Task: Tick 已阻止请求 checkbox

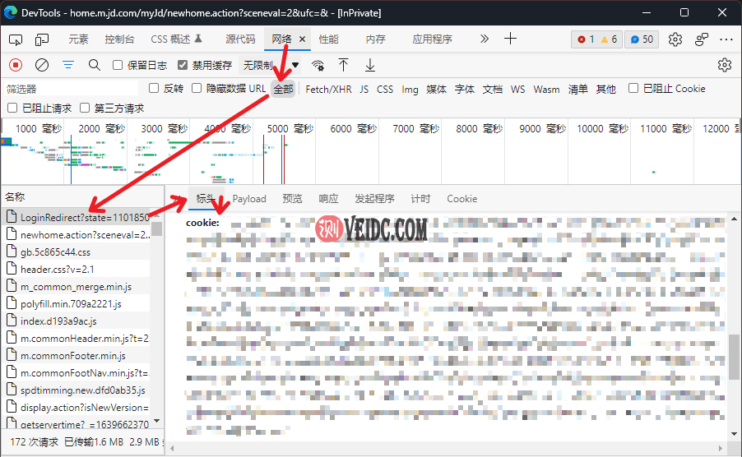Action: [x=12, y=108]
